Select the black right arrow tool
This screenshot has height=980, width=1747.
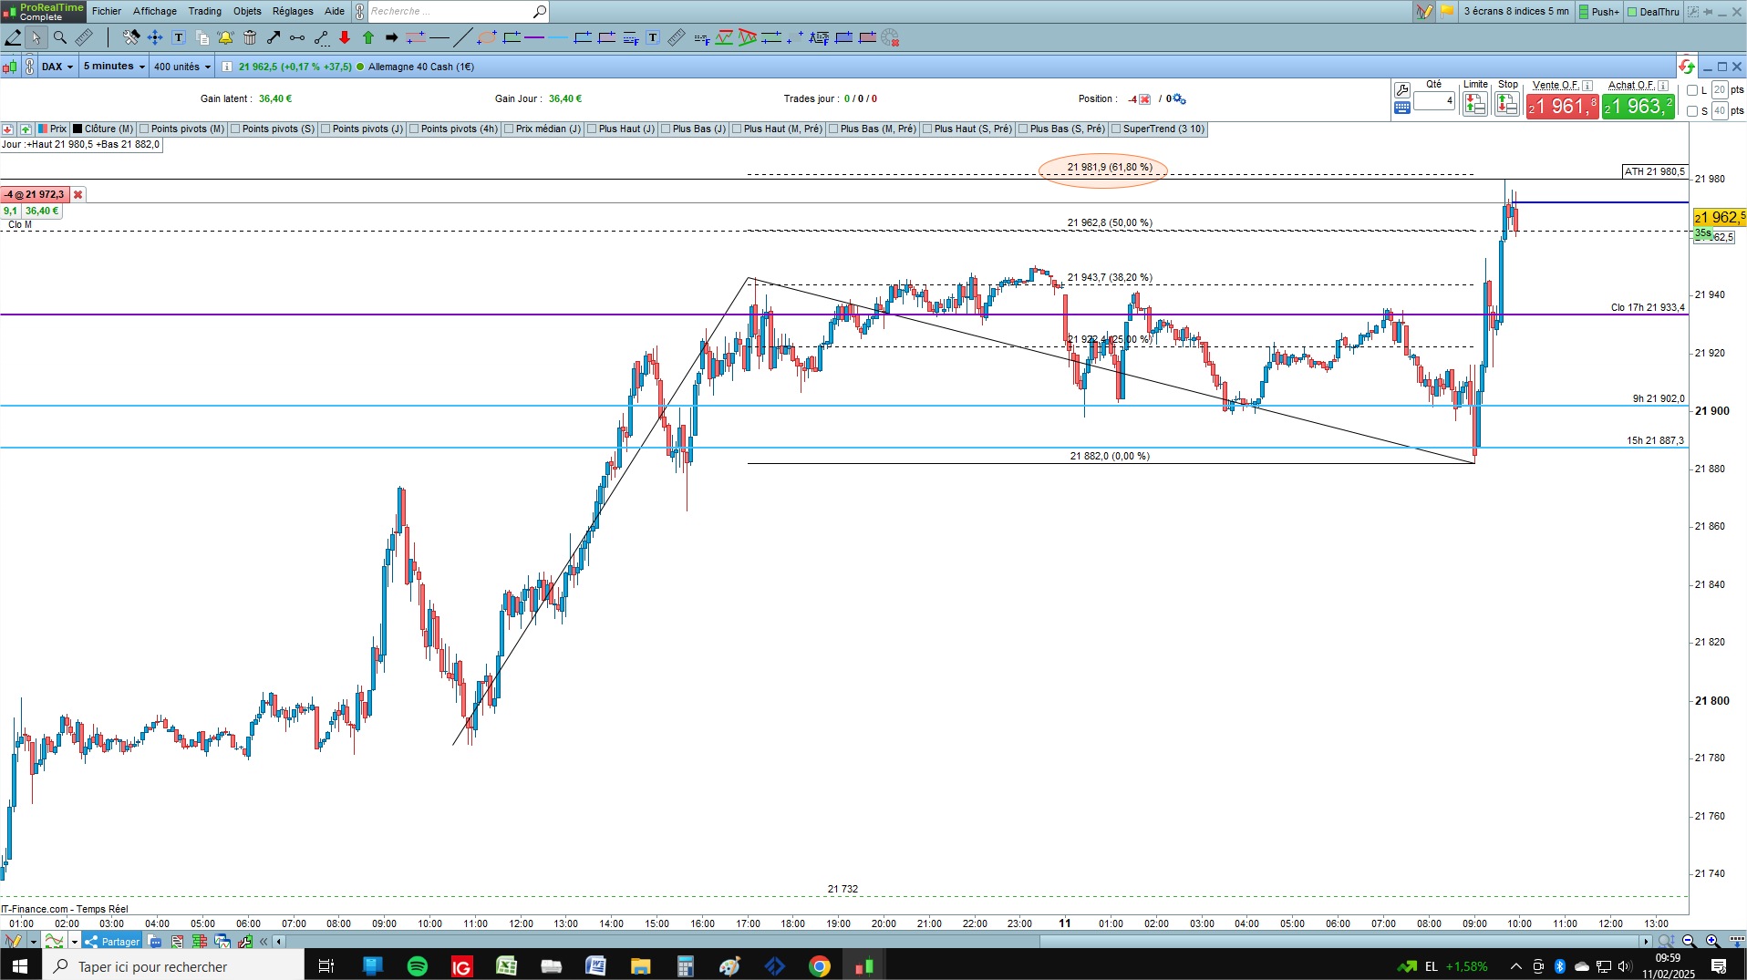pos(392,37)
